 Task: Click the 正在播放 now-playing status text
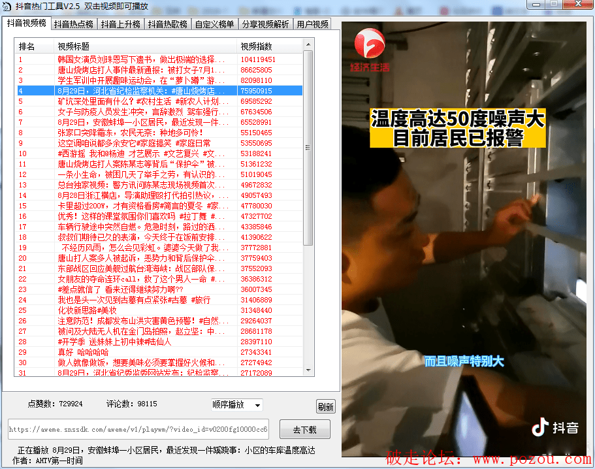point(166,450)
